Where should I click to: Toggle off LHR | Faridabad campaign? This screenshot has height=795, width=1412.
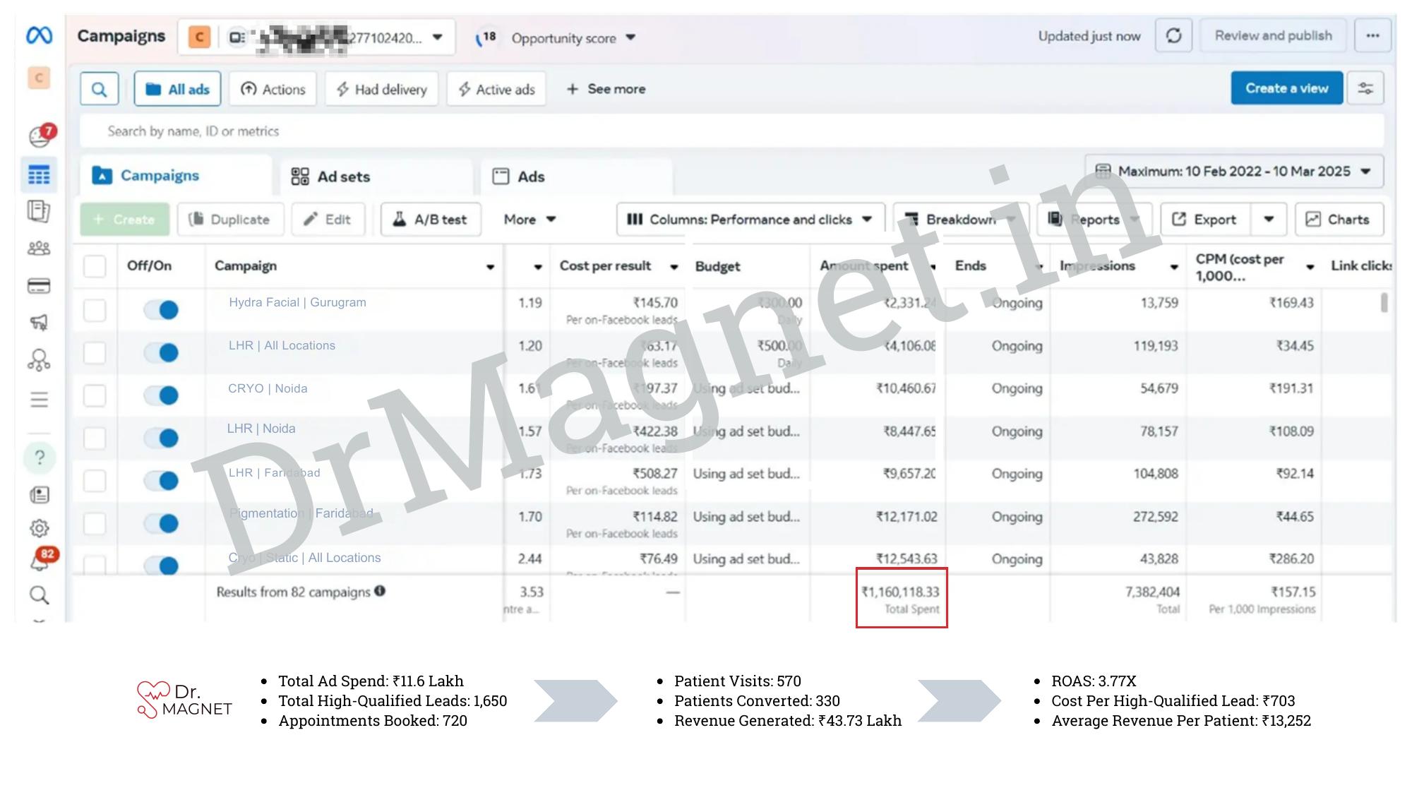tap(162, 481)
